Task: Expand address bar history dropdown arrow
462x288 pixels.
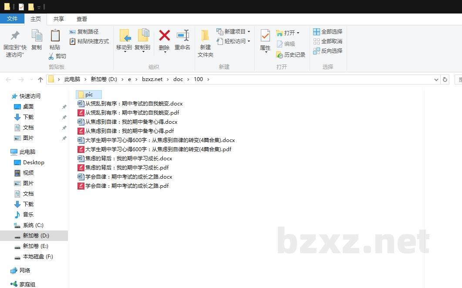Action: coord(436,79)
